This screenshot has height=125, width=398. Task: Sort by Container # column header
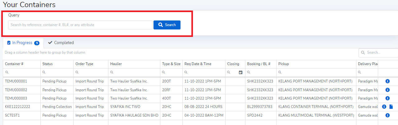click(14, 64)
